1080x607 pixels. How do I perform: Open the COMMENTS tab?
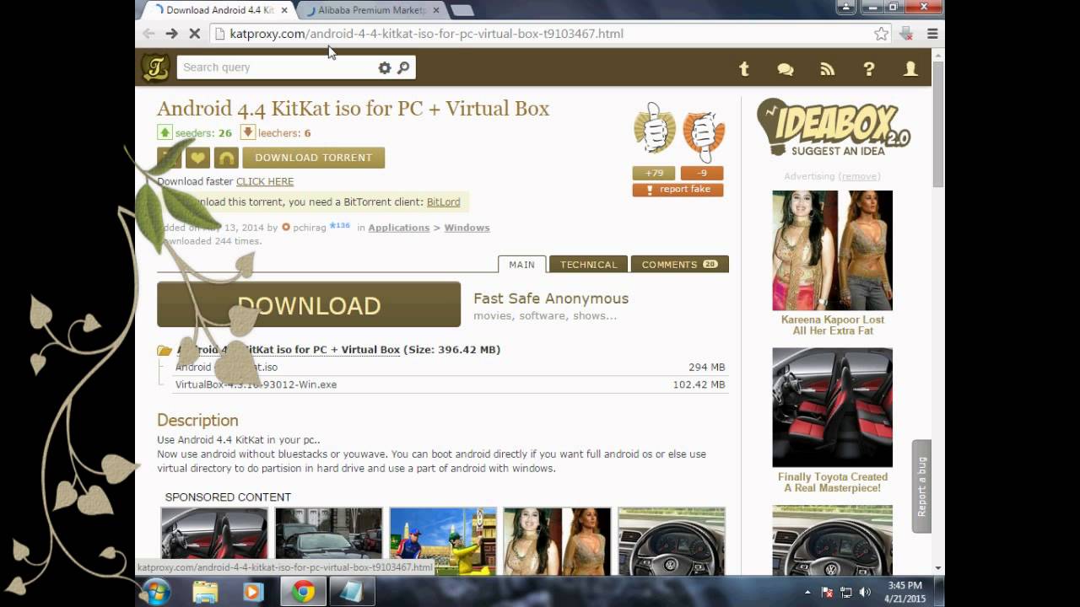click(x=679, y=264)
